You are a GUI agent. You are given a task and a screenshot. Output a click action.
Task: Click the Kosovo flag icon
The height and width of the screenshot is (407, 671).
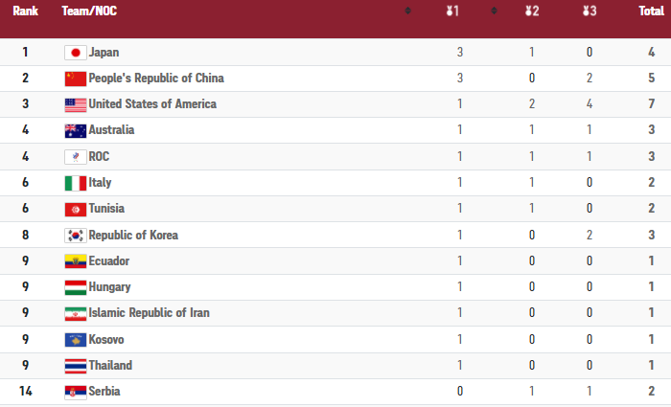76,340
